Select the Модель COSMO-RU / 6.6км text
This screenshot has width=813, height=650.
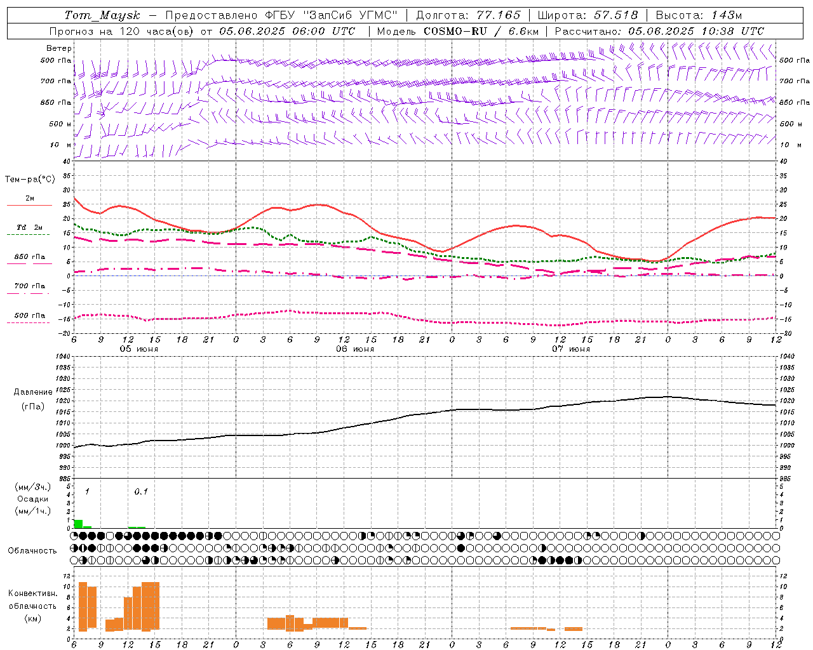458,31
